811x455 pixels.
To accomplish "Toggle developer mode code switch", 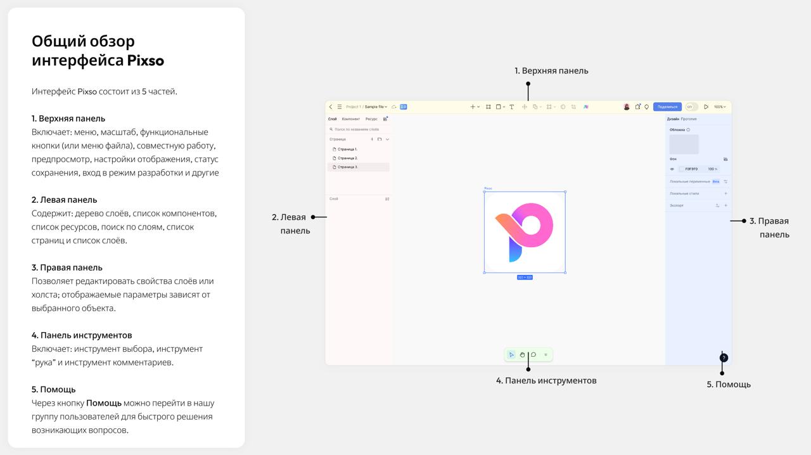I will pyautogui.click(x=692, y=106).
